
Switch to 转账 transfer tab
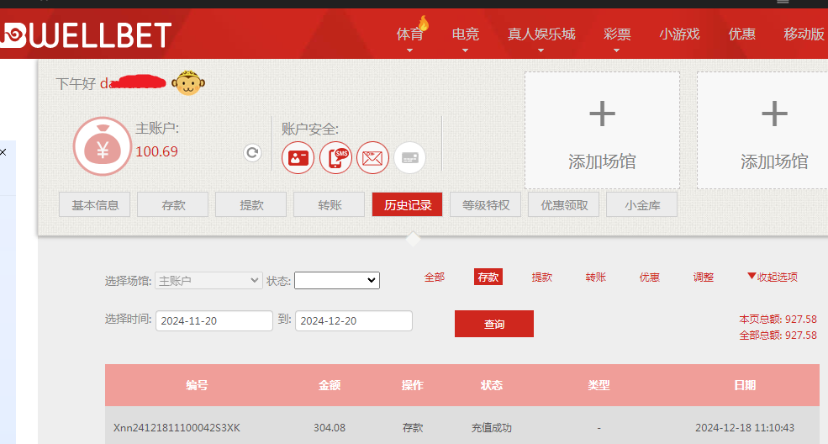330,205
